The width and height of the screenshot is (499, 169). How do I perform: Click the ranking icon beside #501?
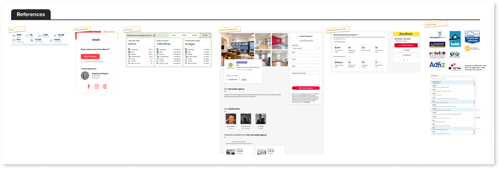14,35
